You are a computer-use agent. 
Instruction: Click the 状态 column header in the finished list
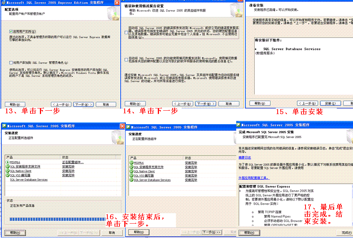tap(210, 158)
